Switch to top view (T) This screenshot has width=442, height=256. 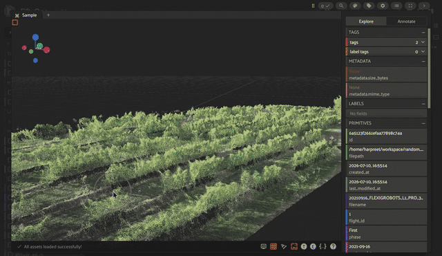click(x=304, y=246)
